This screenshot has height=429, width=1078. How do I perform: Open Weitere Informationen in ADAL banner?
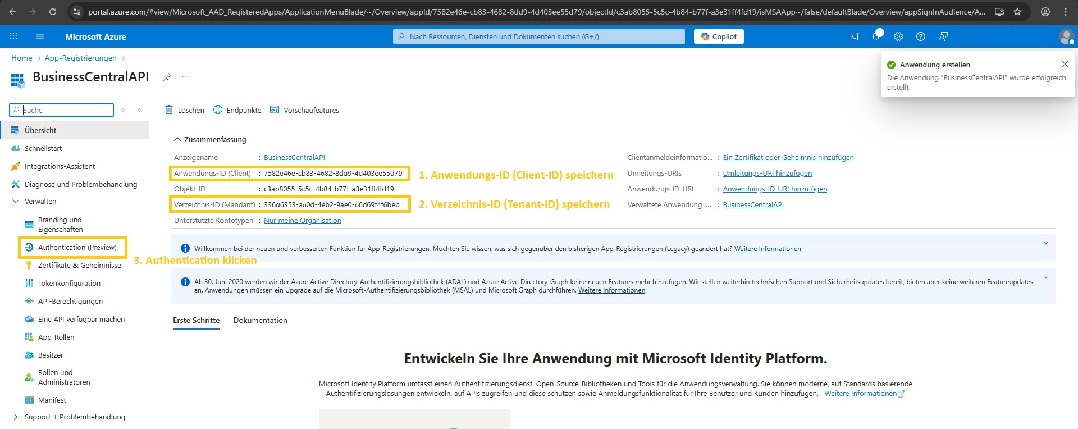click(x=611, y=290)
